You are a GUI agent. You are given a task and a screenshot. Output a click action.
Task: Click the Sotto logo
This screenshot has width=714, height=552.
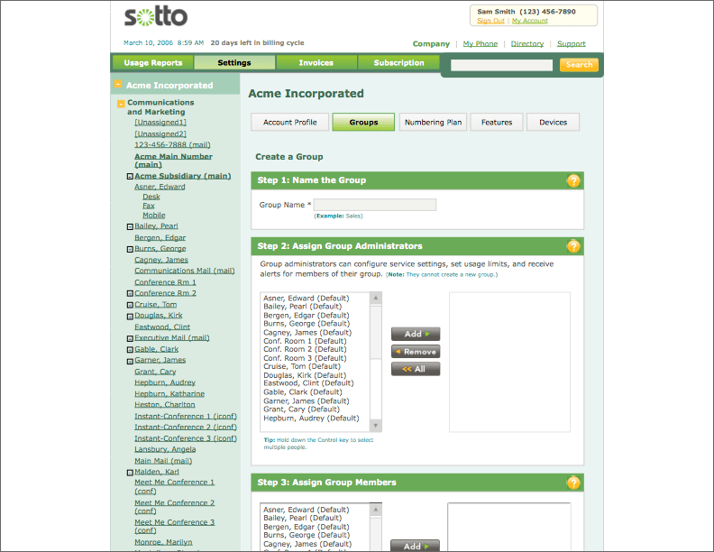click(156, 17)
